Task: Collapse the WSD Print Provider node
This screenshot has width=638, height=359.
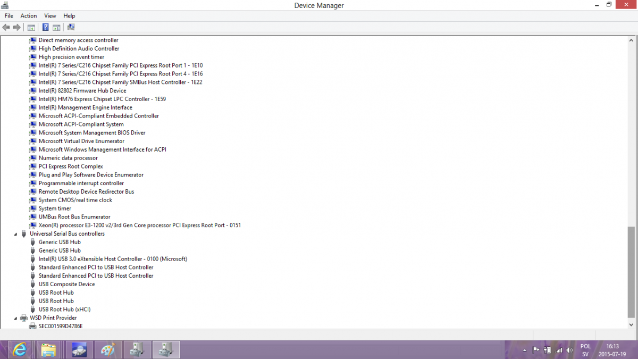Action: [x=16, y=318]
